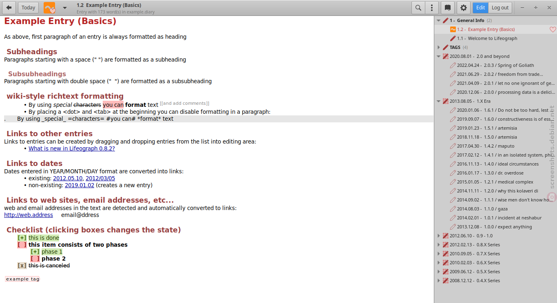
Task: Collapse the 2.0 and beyond chapter
Action: [x=439, y=56]
